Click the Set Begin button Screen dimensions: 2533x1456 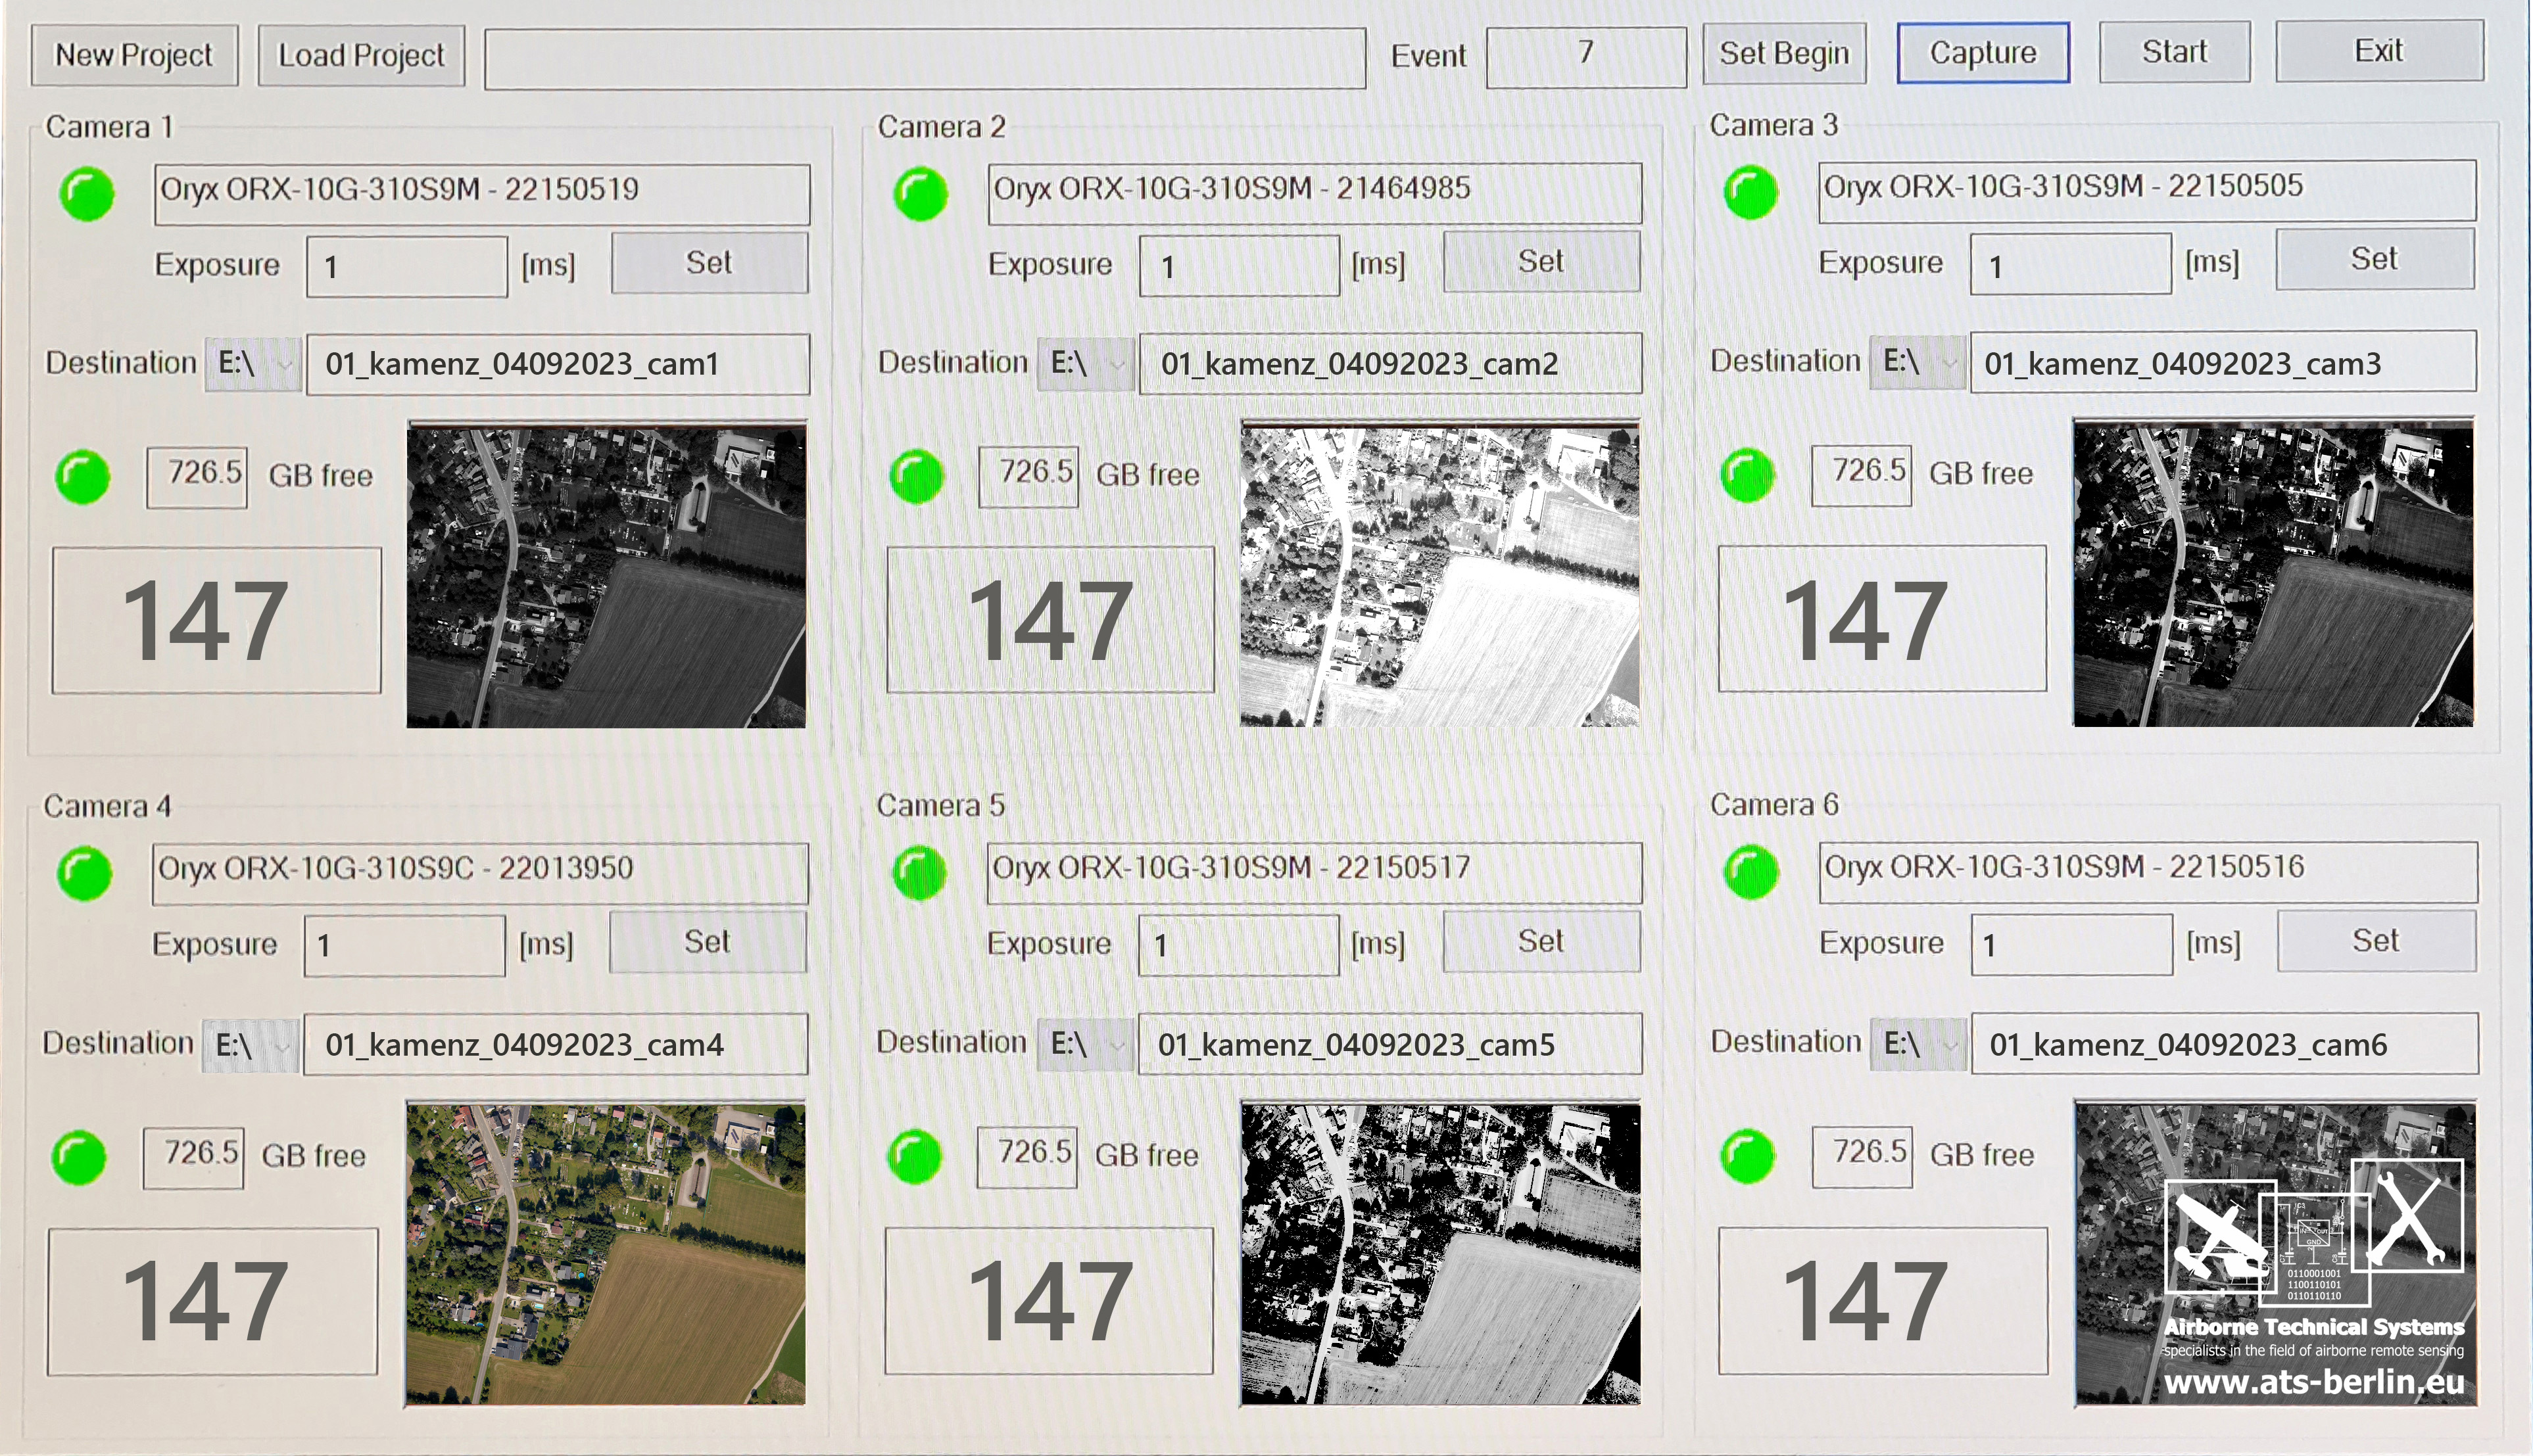point(1785,54)
